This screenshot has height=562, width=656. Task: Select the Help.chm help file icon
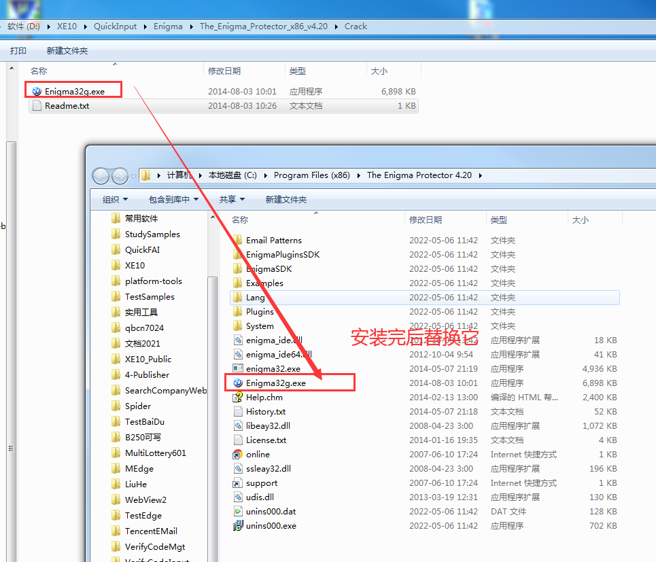coord(238,397)
